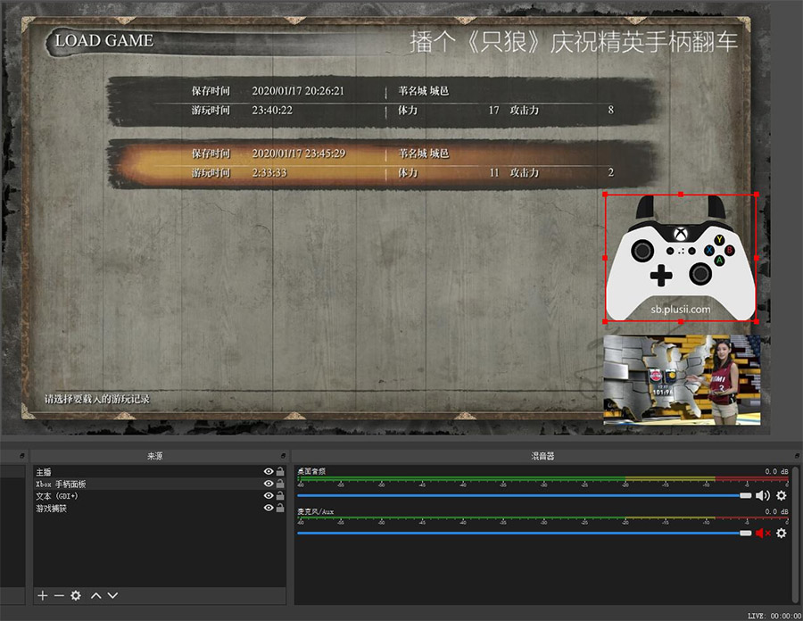This screenshot has height=621, width=803.
Task: Toggle lock on the 游戏捕获 source
Action: pos(280,508)
